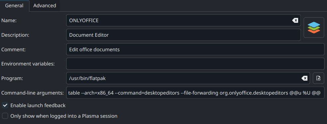327x124 pixels.
Task: Place cursor in the /usr/bin/flatpak Program field
Action: click(x=188, y=78)
